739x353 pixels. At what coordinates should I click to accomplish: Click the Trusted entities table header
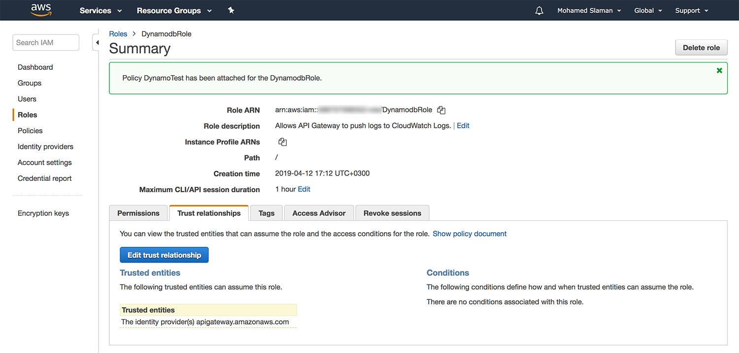208,310
